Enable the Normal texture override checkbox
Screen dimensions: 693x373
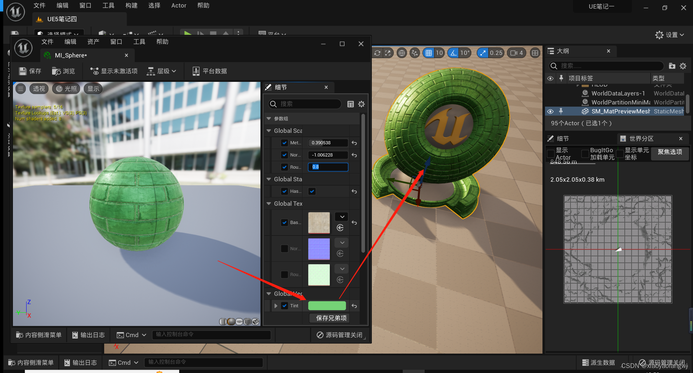click(285, 248)
